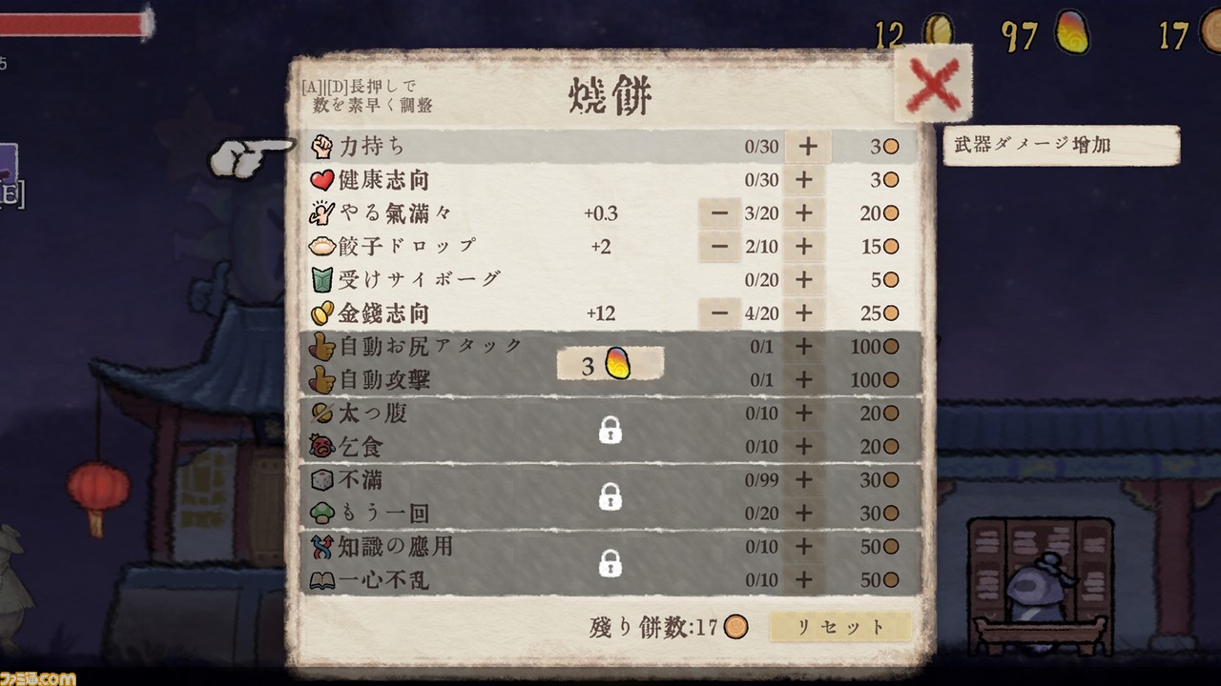The image size is (1221, 686).
Task: Unlock auto skills with the 3 flame cost button
Action: coord(610,364)
